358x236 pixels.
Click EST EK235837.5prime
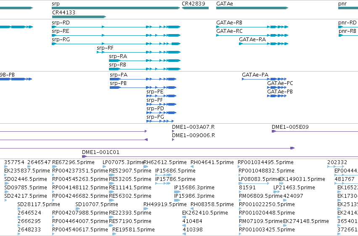click(27, 171)
